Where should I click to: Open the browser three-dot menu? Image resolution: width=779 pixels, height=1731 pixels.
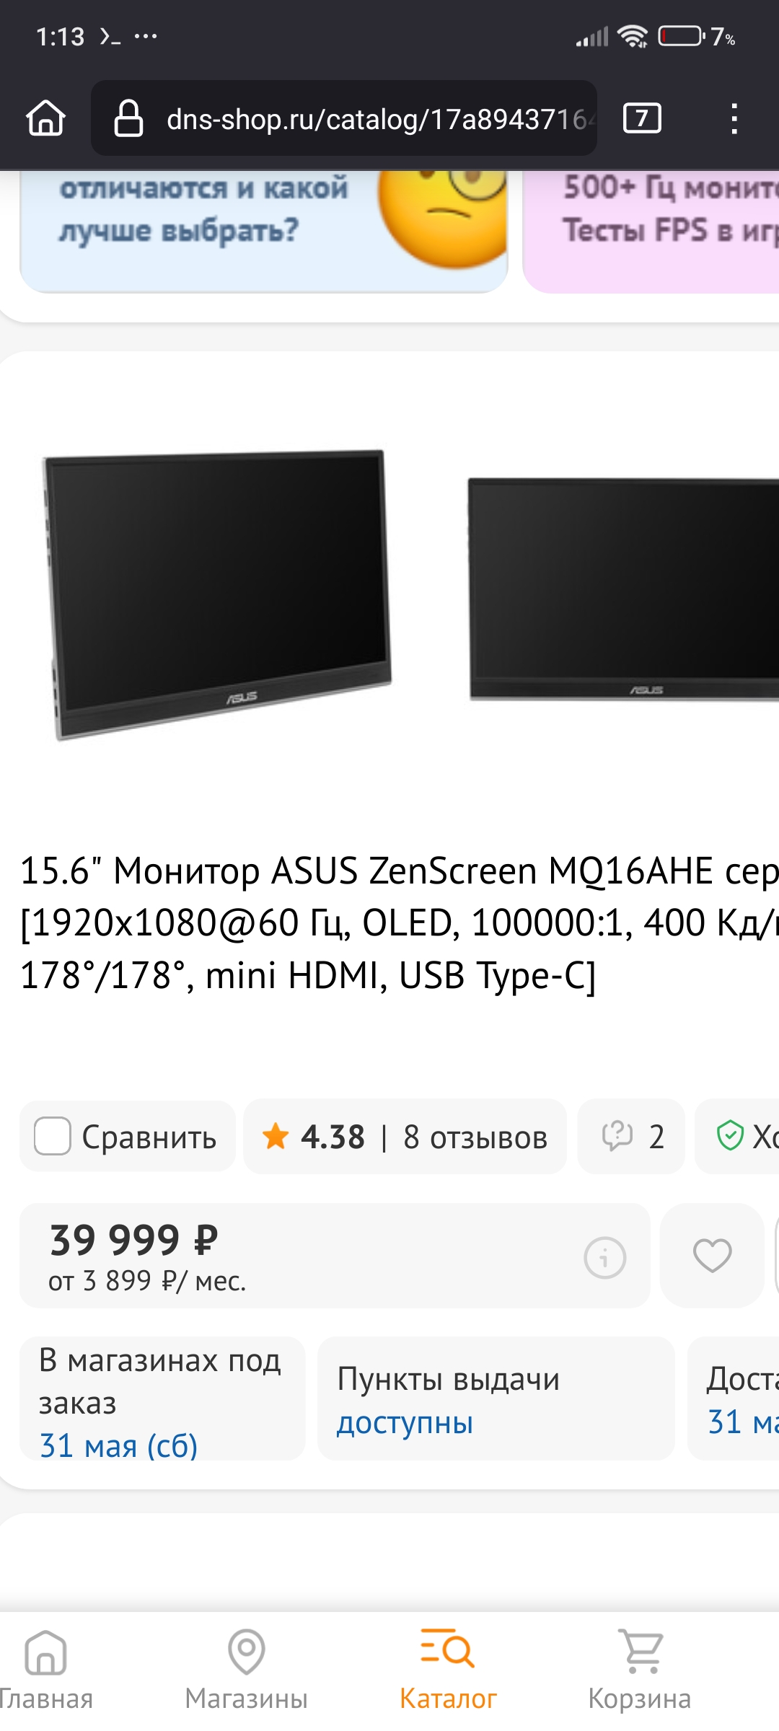(734, 118)
